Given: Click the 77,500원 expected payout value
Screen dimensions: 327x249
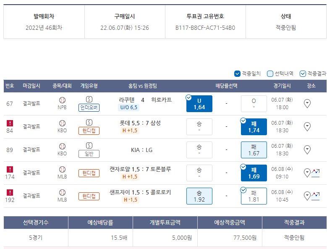Looking at the screenshot, I should coord(245,238).
